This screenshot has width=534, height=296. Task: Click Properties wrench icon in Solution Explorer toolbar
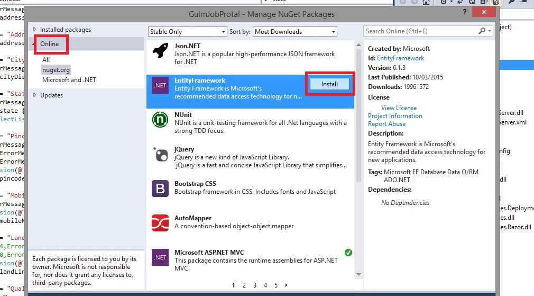511,2
